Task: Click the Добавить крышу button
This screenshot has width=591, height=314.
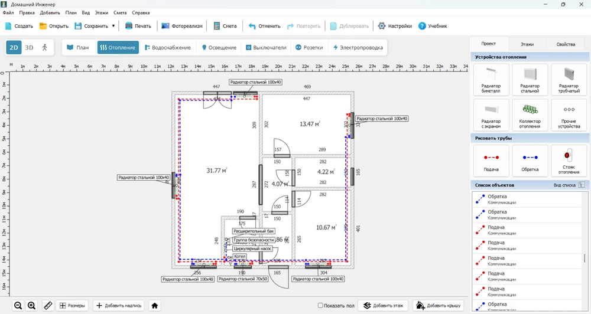Action: tap(438, 305)
